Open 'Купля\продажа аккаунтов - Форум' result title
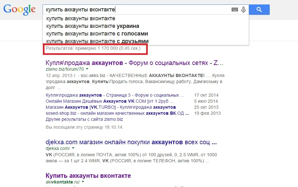Image resolution: width=298 pixels, height=187 pixels. (134, 63)
